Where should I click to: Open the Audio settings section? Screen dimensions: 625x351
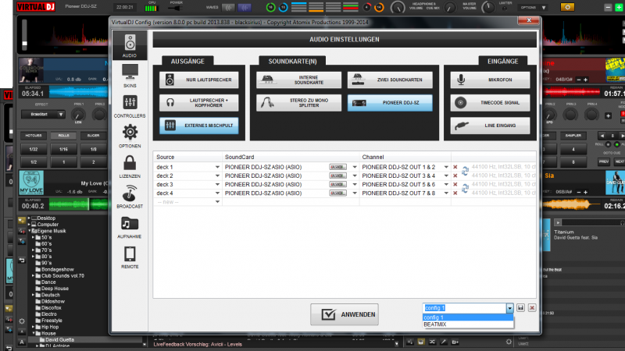(130, 46)
